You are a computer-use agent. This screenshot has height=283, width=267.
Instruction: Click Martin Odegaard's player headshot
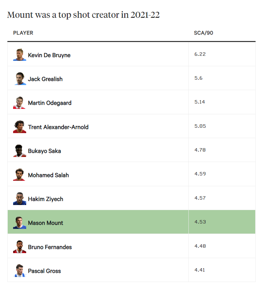(19, 103)
